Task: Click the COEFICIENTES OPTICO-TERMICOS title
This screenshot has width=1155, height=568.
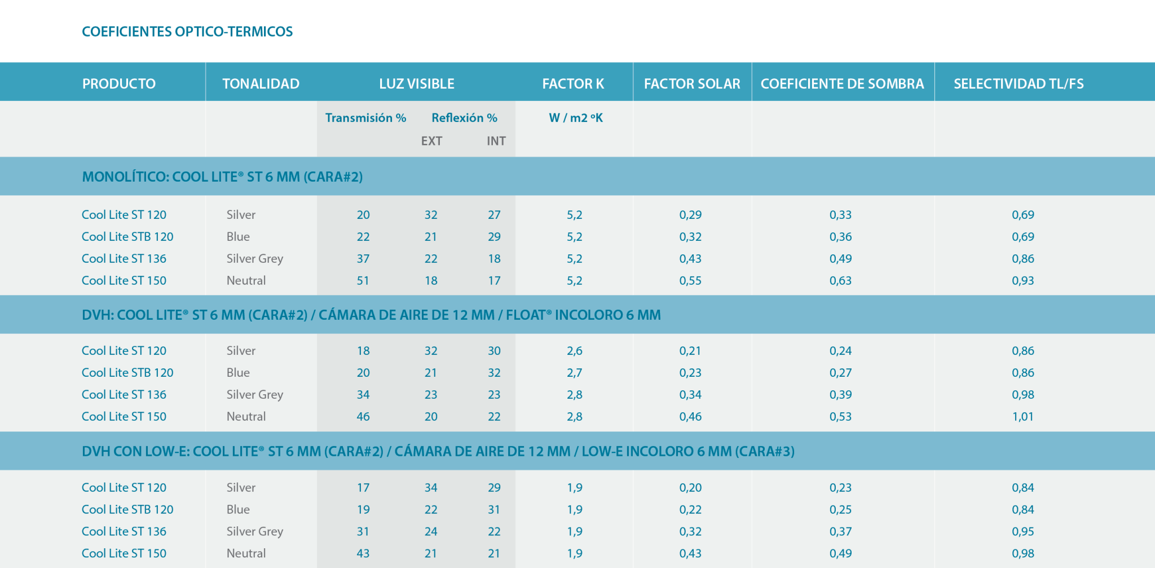Action: pyautogui.click(x=187, y=32)
